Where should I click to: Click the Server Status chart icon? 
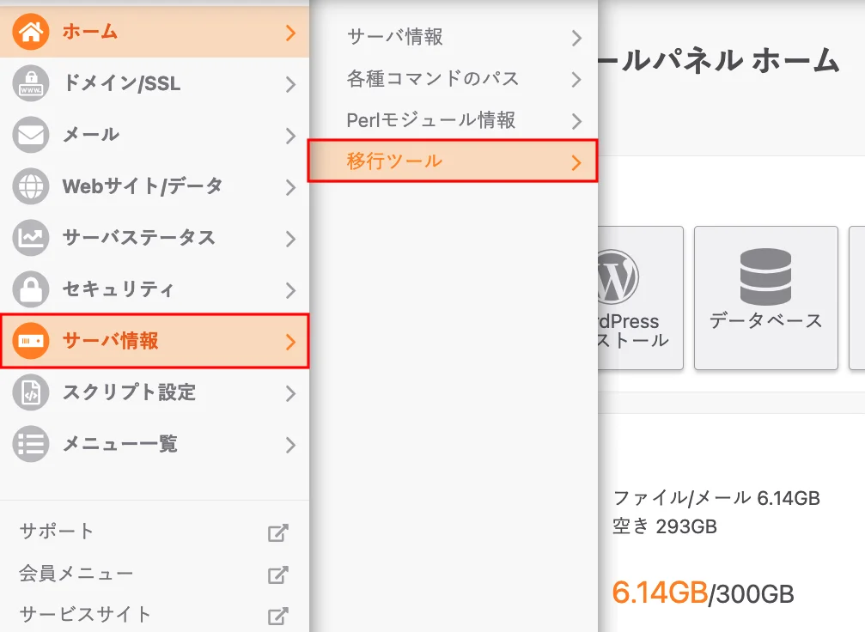pos(31,238)
